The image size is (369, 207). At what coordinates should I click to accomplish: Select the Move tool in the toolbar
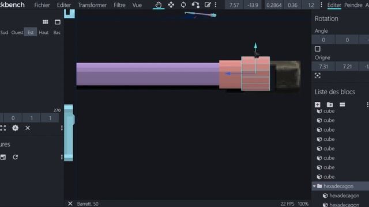click(159, 5)
